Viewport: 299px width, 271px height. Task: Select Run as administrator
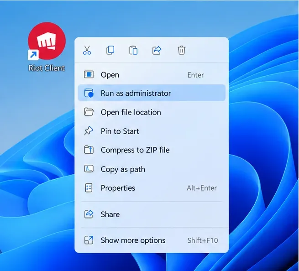152,93
